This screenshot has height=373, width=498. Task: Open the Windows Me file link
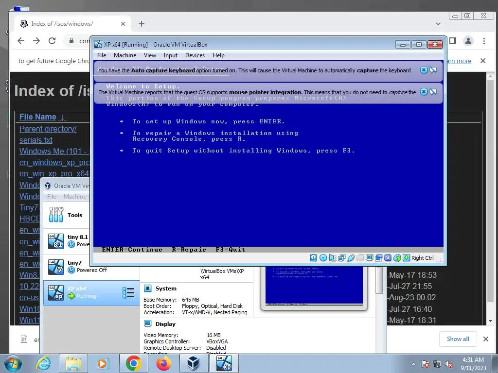[x=54, y=152]
